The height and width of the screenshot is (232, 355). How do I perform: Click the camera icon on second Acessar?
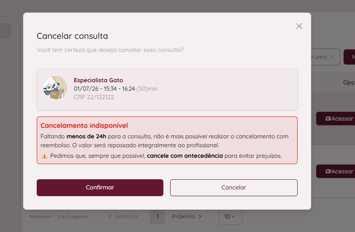[x=328, y=171]
